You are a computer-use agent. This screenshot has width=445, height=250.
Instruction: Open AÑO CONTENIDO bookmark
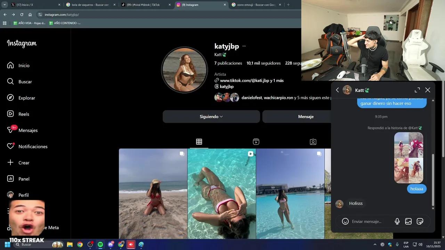coord(65,23)
